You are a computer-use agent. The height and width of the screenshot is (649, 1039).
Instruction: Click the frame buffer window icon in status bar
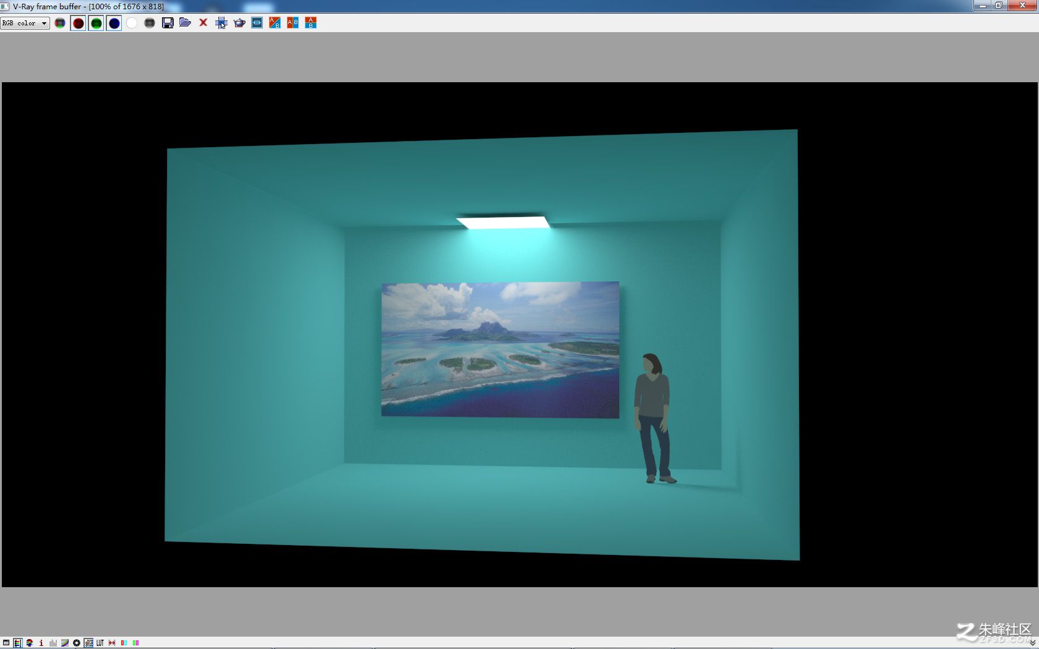coord(6,643)
